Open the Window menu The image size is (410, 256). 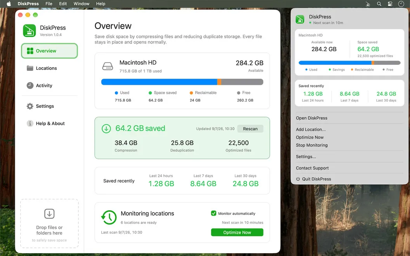pos(81,3)
